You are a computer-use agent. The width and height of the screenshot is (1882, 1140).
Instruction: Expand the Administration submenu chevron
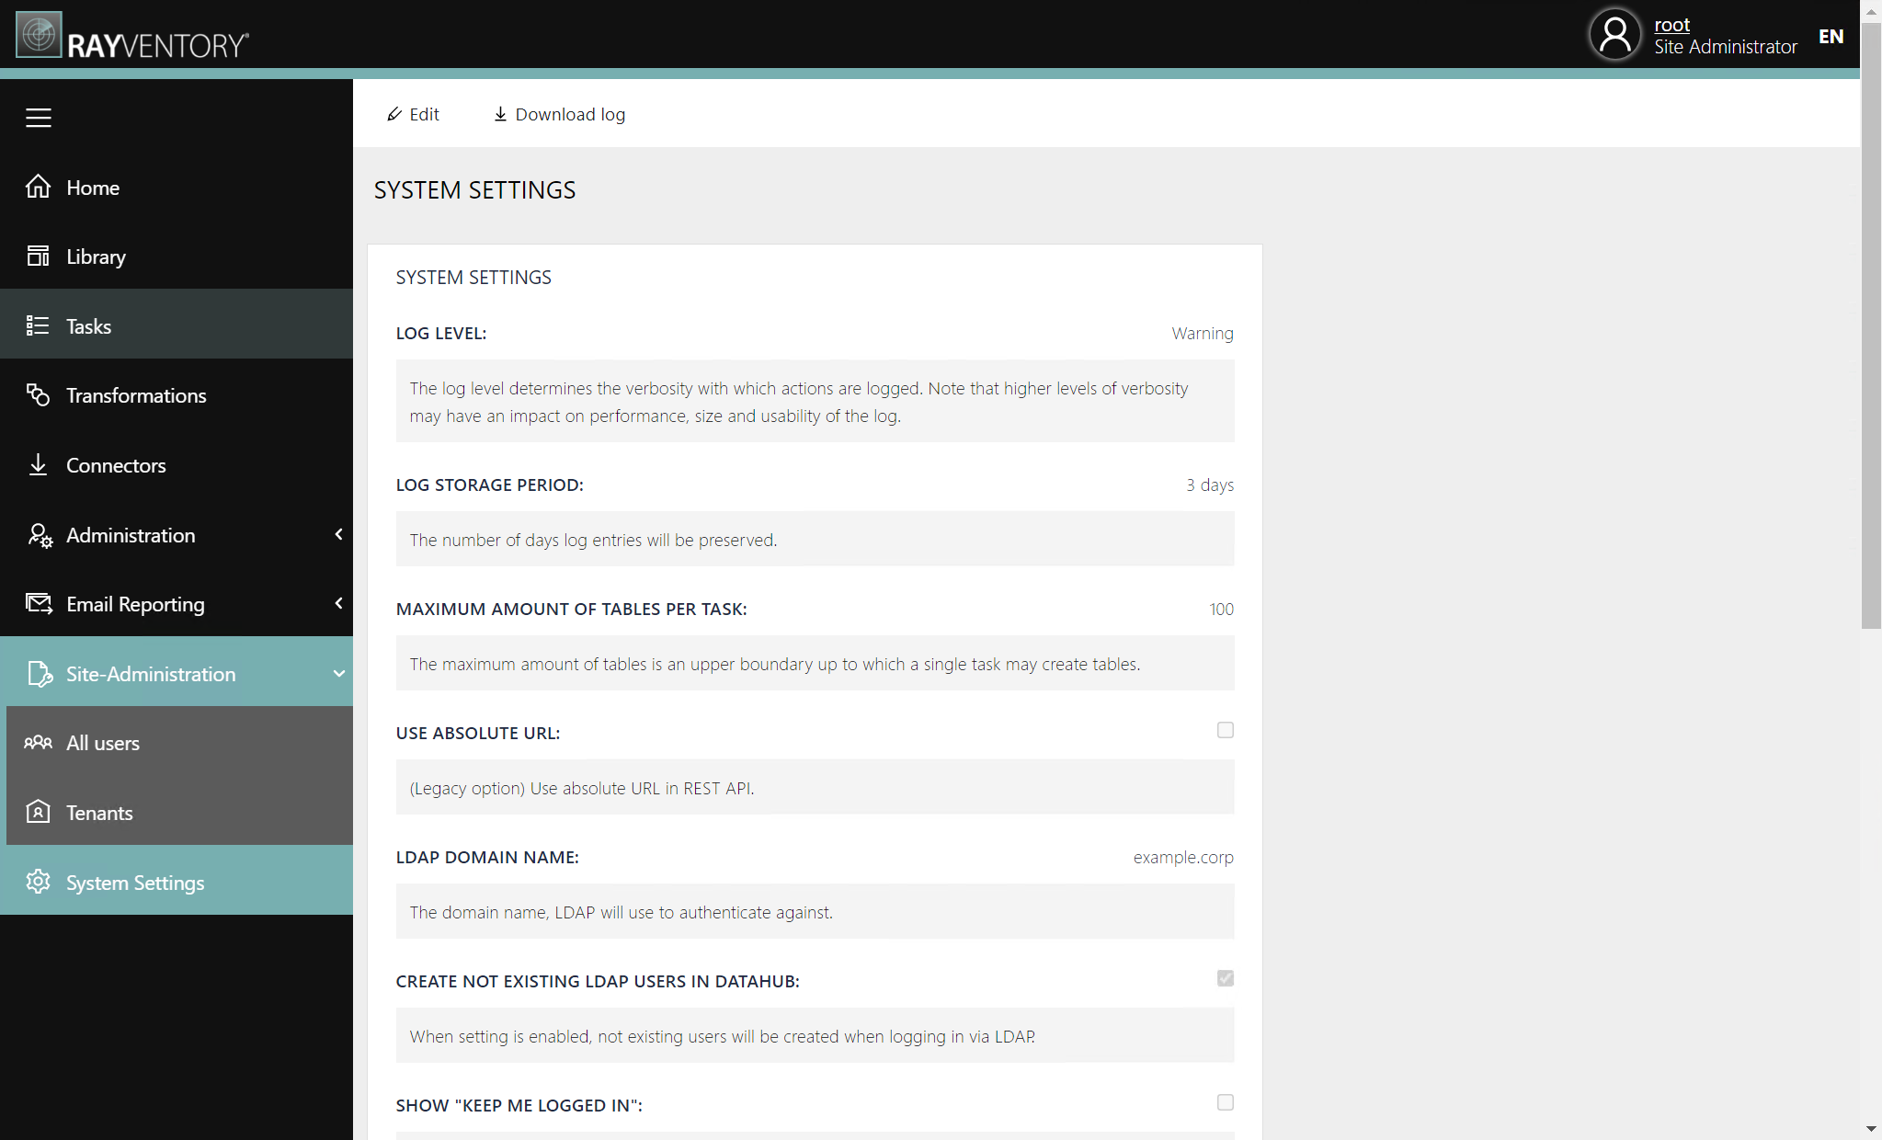coord(338,534)
